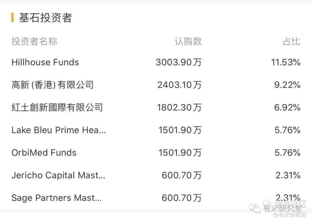312x222 pixels.
Task: Click the 3003.90万 subscription amount
Action: click(179, 62)
